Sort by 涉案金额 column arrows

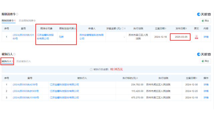[125, 28]
